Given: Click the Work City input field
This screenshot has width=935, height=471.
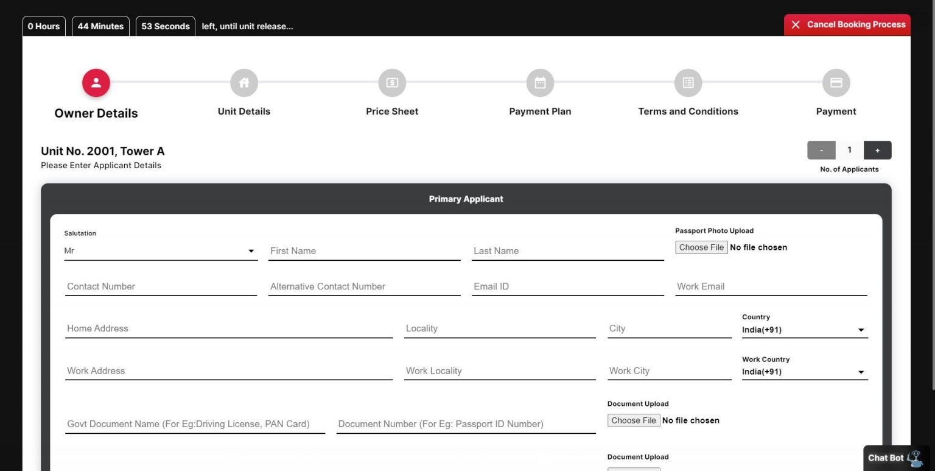Looking at the screenshot, I should point(670,370).
